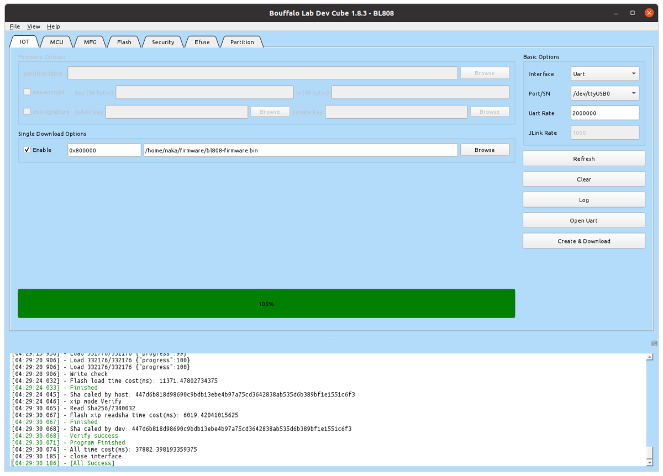Open the Port/SN dropdown showing /dev/ttyUSB0
This screenshot has height=476, width=663.
tap(604, 94)
